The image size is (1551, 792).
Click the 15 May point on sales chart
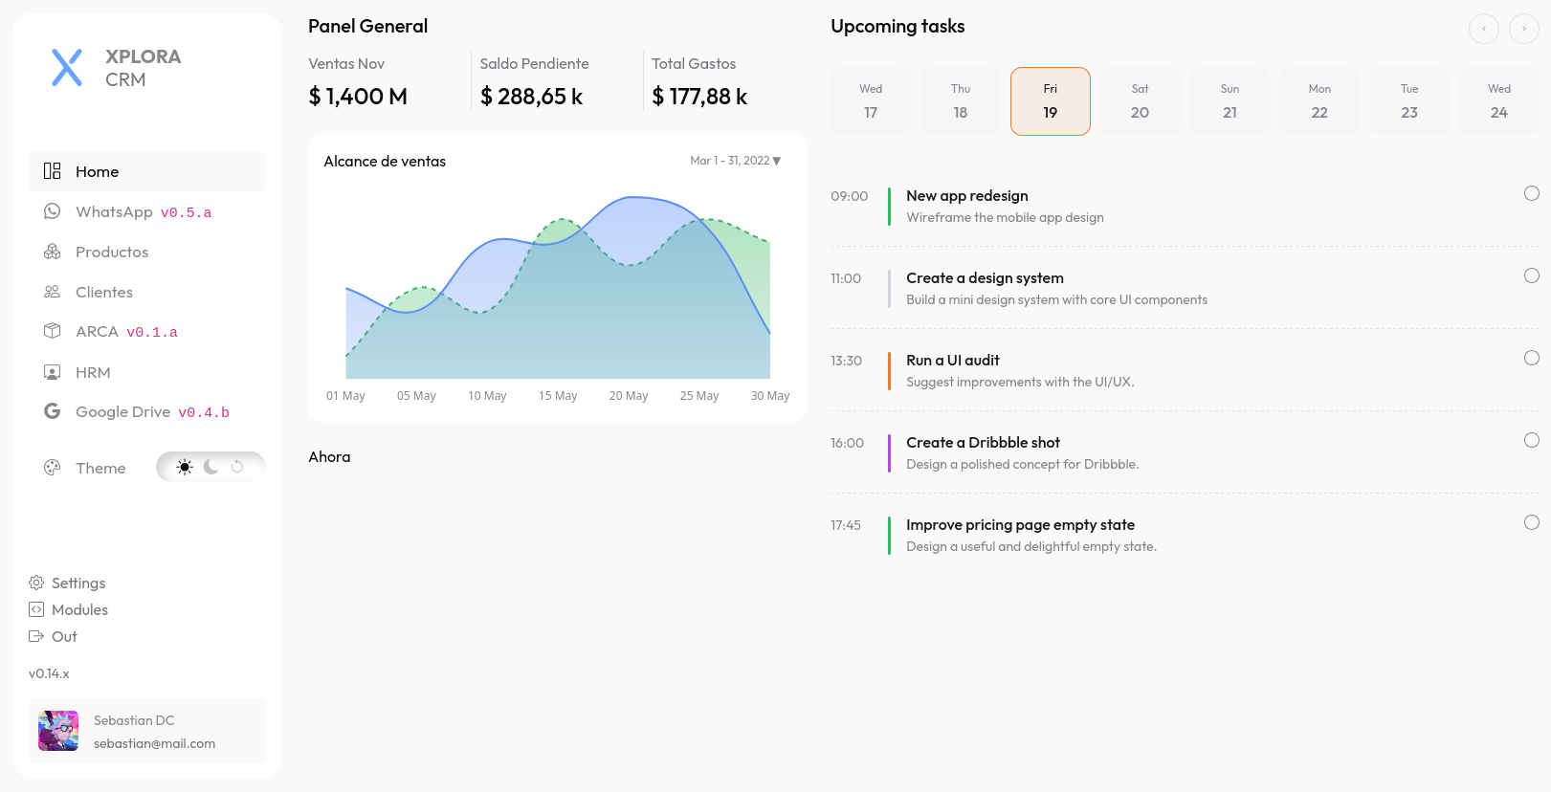(558, 243)
